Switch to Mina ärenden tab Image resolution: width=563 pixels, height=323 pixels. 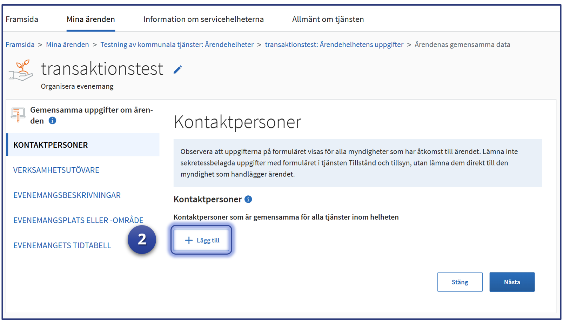click(91, 19)
